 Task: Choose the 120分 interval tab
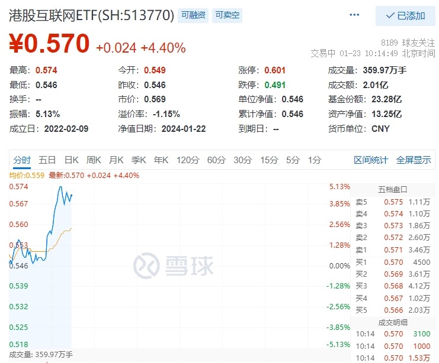tap(188, 160)
